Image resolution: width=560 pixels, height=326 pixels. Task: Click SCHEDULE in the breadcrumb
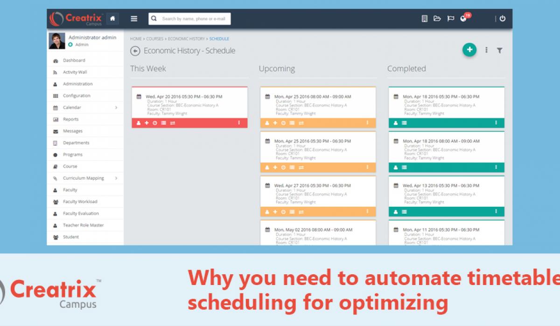(219, 39)
